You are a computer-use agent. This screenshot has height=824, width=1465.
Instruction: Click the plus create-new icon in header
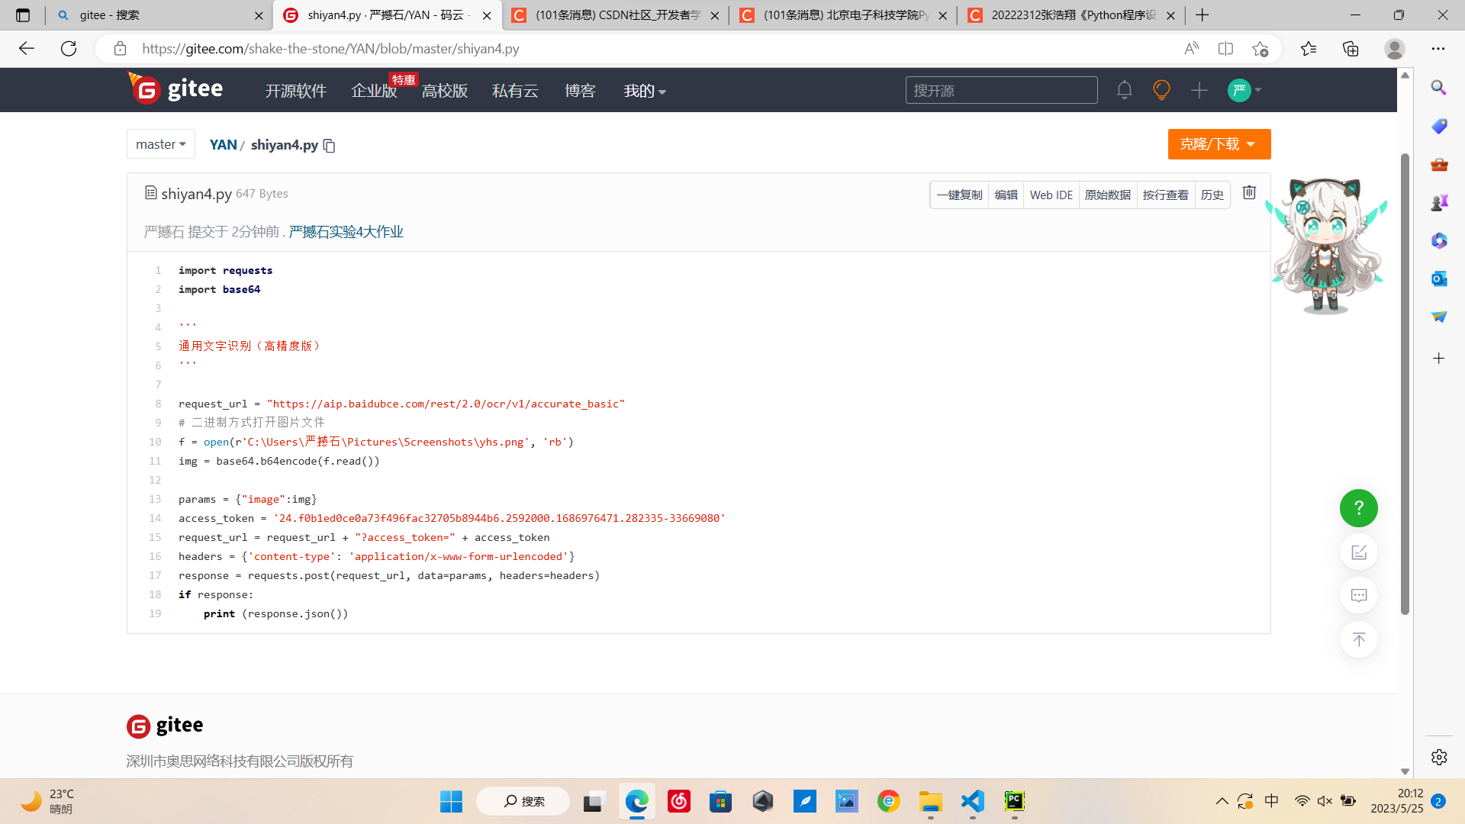[x=1199, y=90]
